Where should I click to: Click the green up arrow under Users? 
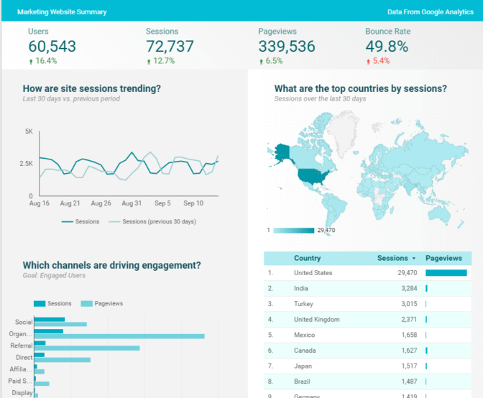coord(31,62)
